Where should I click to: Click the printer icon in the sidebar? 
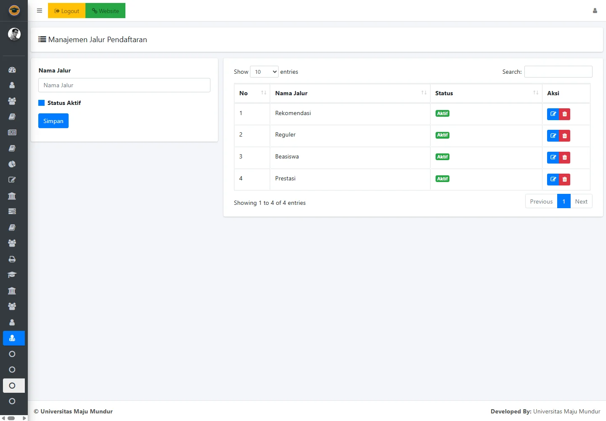click(12, 259)
